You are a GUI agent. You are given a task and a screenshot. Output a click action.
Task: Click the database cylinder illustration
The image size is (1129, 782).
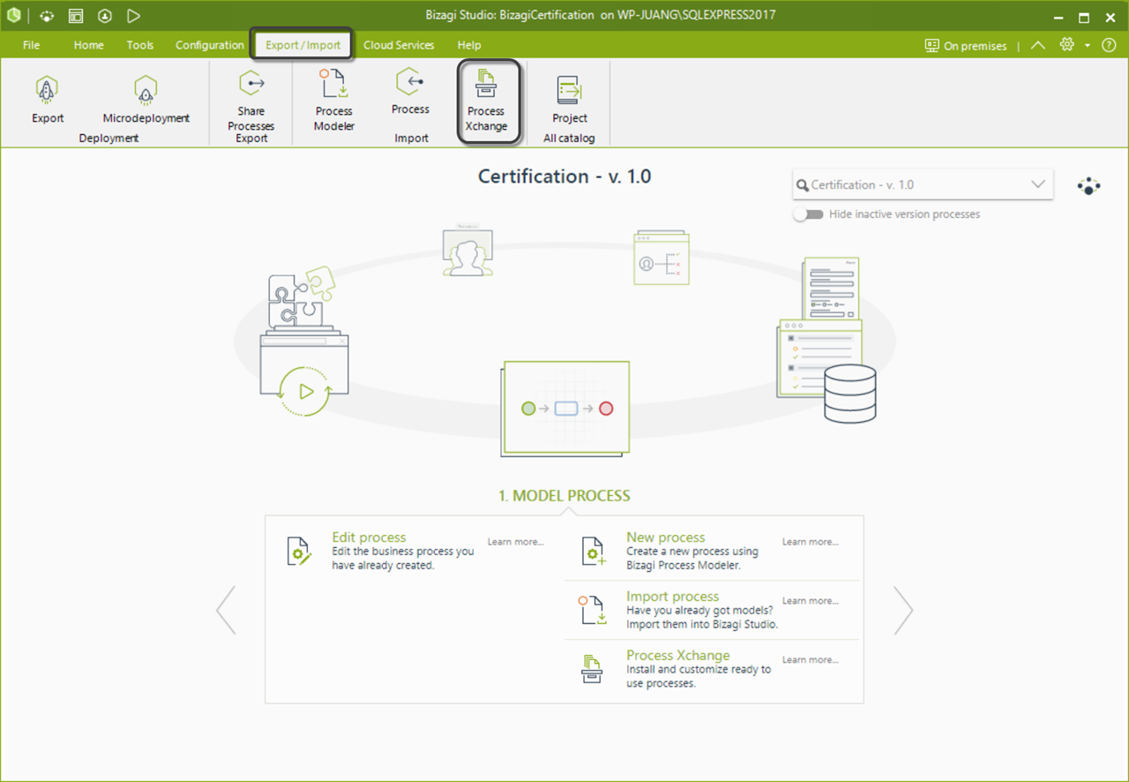[x=849, y=394]
